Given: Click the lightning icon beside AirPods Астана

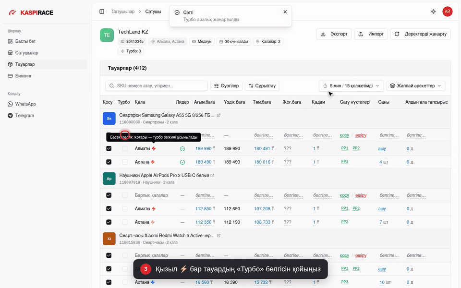Looking at the screenshot, I should coord(153,222).
